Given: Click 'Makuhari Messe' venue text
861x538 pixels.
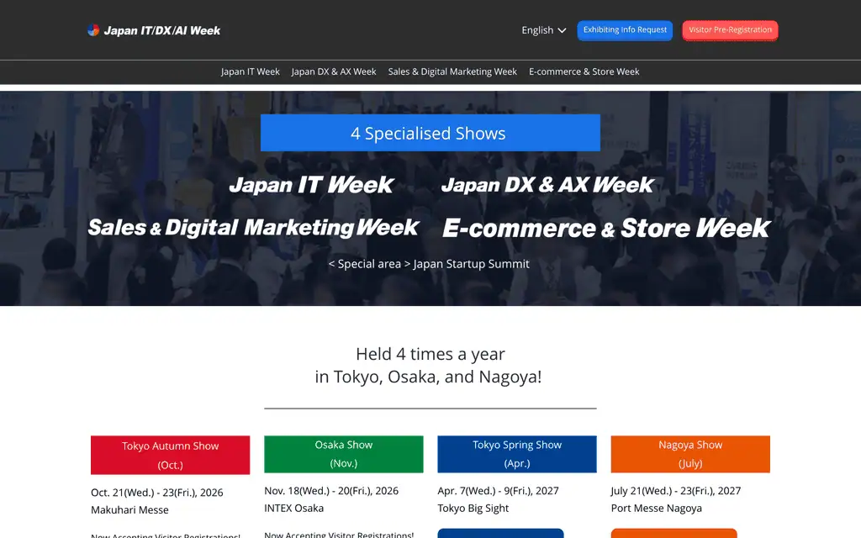Looking at the screenshot, I should coord(129,510).
